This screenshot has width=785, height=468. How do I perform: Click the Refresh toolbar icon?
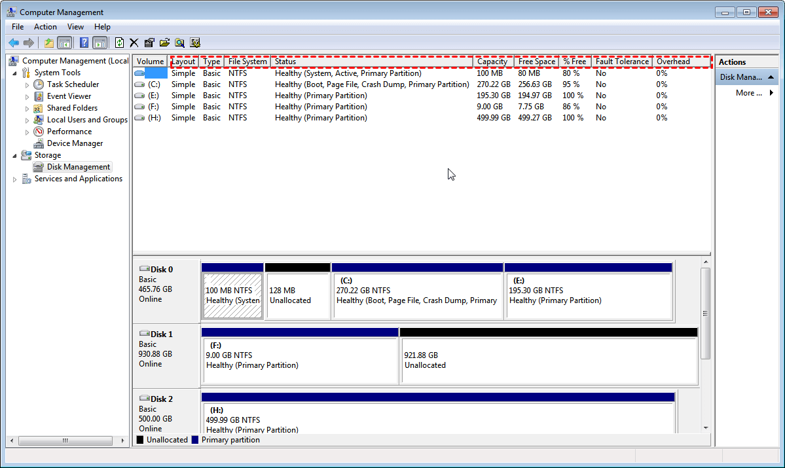pyautogui.click(x=119, y=43)
